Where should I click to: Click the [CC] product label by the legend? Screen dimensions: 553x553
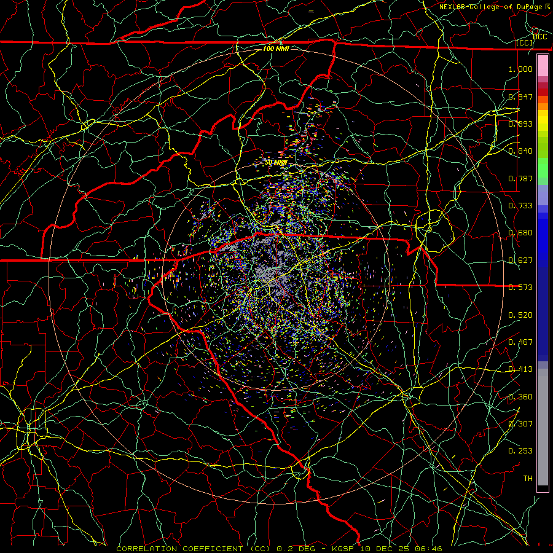[525, 42]
